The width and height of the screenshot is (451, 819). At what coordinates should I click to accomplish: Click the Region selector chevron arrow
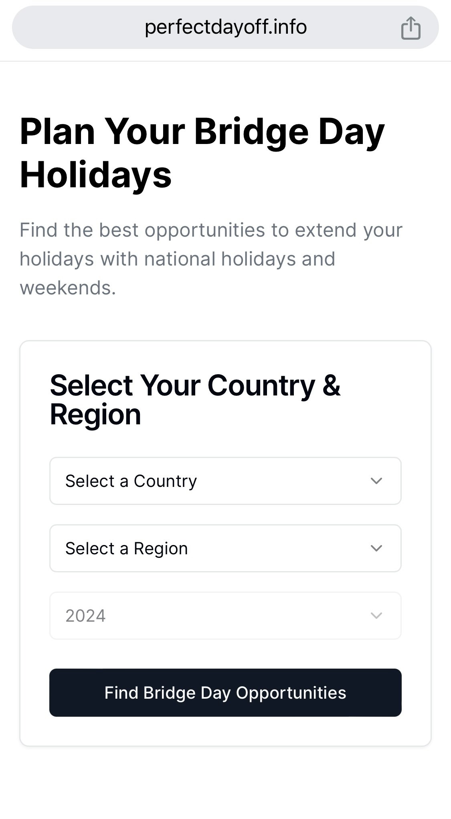click(x=376, y=548)
